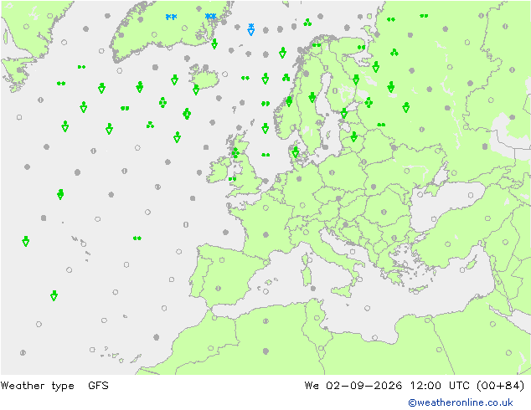Select the right blue snowflake symbol over Greenland
Viewport: 531px width, 410px height.
(x=210, y=16)
